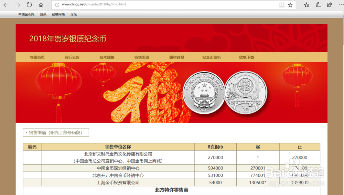Click the 54000 quantity cell

(215, 183)
